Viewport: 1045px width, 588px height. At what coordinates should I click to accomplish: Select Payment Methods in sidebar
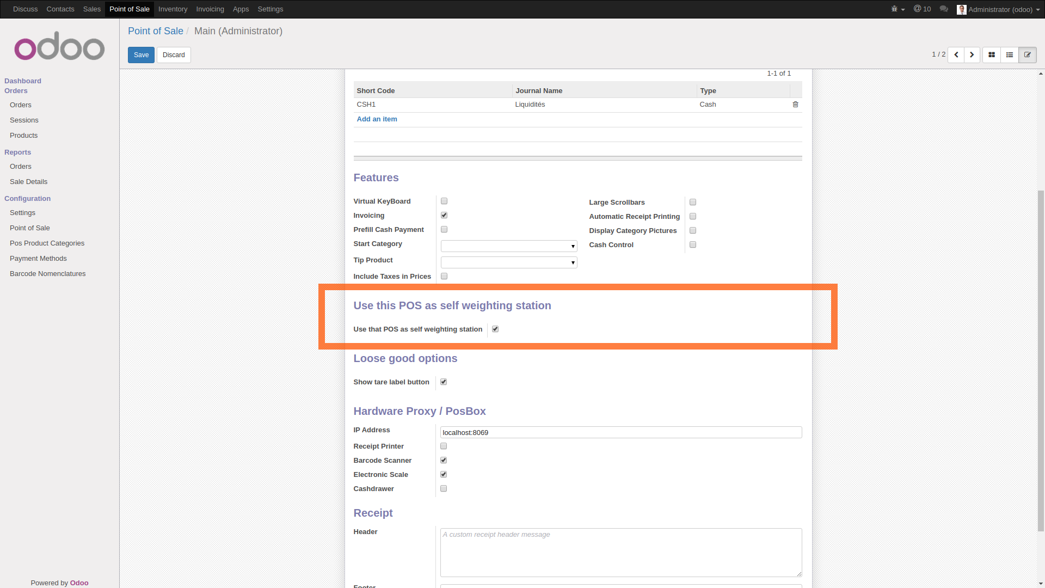click(x=38, y=259)
